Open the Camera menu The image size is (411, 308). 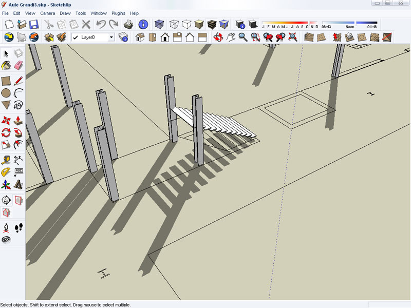[x=47, y=13]
